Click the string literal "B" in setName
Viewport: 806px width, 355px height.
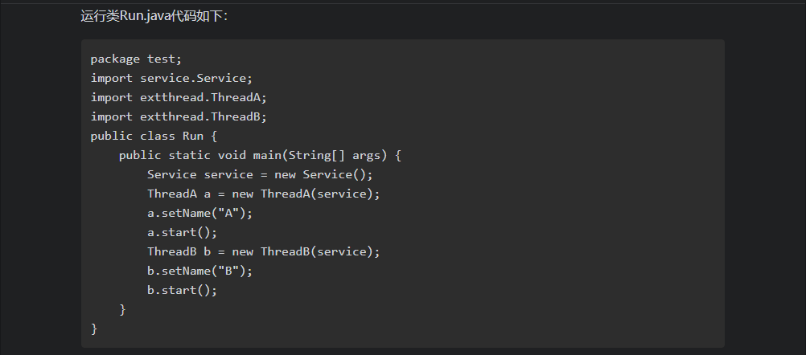(228, 271)
